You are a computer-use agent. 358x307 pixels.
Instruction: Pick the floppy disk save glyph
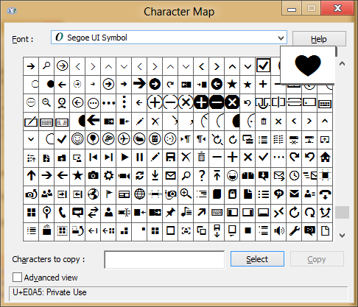tap(170, 158)
